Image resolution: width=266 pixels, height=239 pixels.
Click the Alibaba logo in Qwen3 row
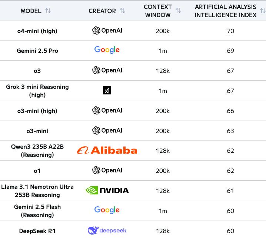tap(107, 150)
